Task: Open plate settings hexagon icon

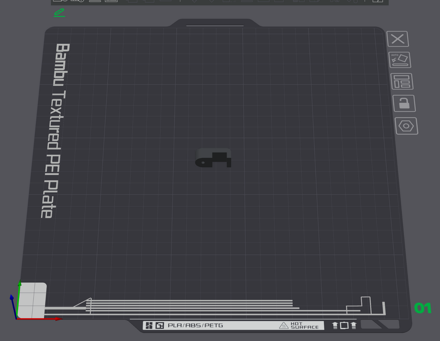Action: click(x=406, y=126)
